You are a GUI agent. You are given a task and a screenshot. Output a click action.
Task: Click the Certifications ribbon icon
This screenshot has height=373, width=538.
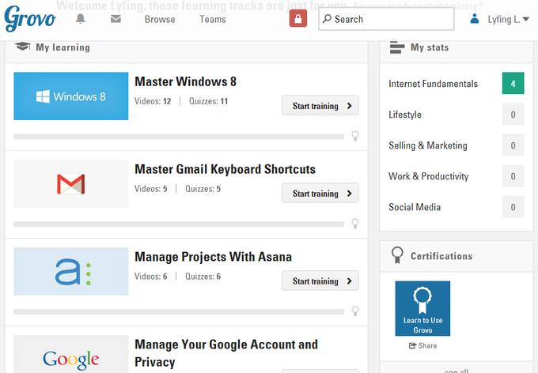(x=397, y=255)
